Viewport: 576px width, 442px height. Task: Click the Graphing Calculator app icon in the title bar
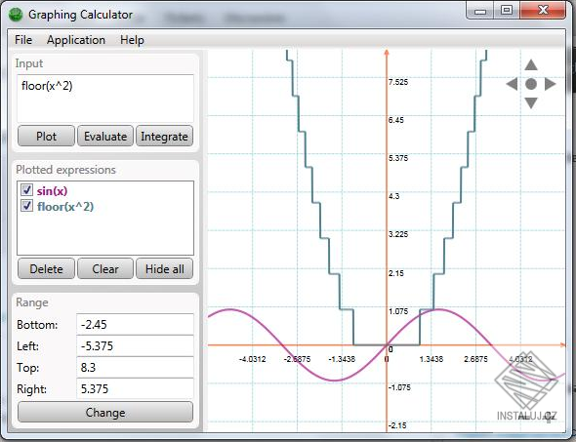point(16,15)
